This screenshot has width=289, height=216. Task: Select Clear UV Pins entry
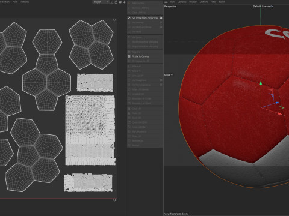pos(138,13)
